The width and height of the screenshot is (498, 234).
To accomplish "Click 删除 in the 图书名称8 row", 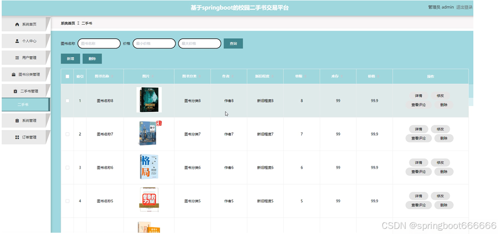I will (x=444, y=105).
